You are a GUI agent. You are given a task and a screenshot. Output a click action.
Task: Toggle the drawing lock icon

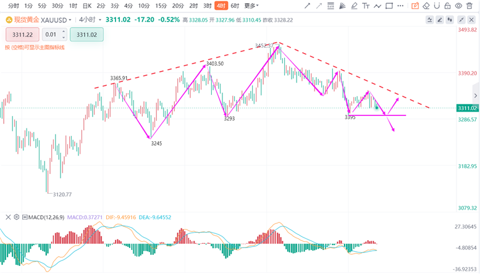point(447,6)
